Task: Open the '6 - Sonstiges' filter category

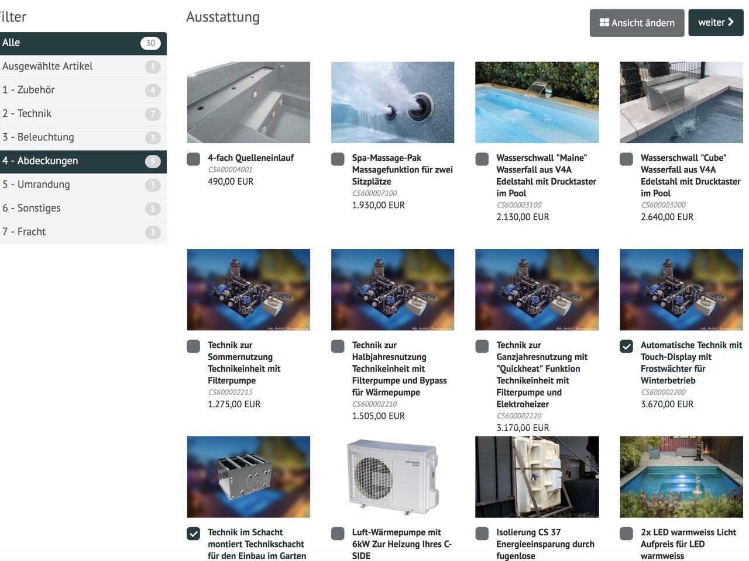Action: point(83,209)
